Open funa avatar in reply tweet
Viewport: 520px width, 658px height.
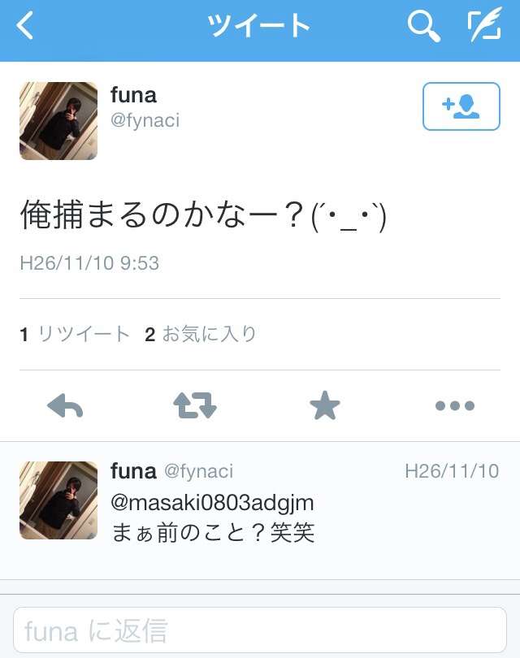click(x=58, y=500)
